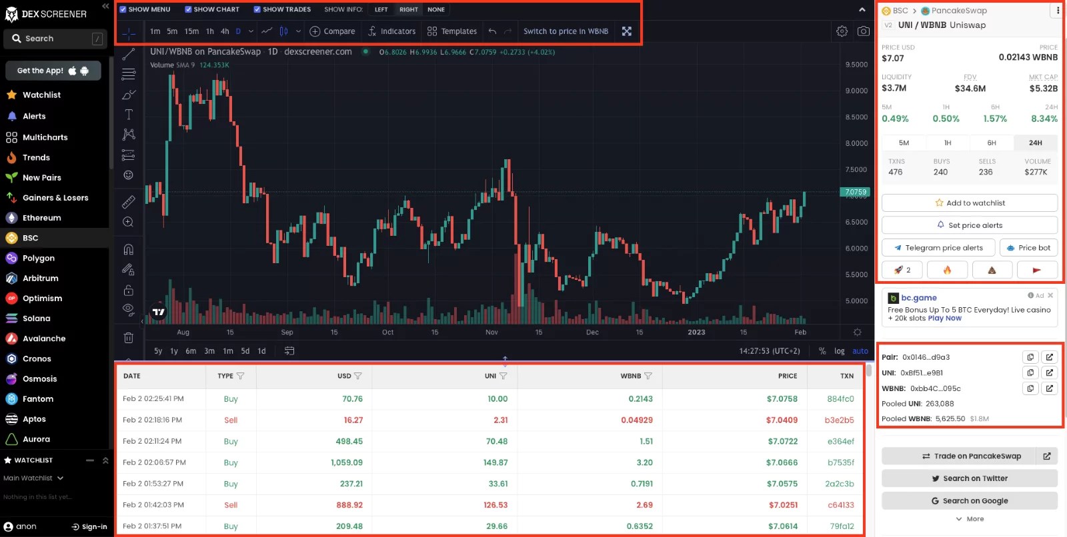Screen dimensions: 1067x537
Task: Click Search on Twitter button
Action: [970, 478]
